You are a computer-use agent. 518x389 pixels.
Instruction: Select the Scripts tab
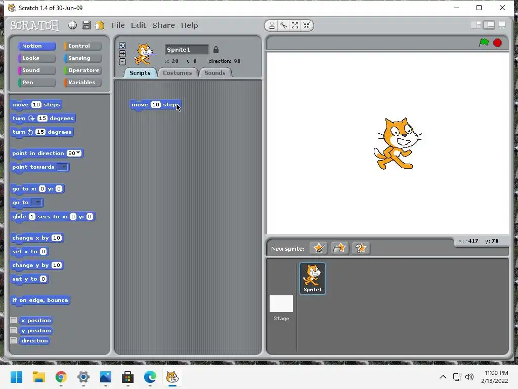[140, 73]
